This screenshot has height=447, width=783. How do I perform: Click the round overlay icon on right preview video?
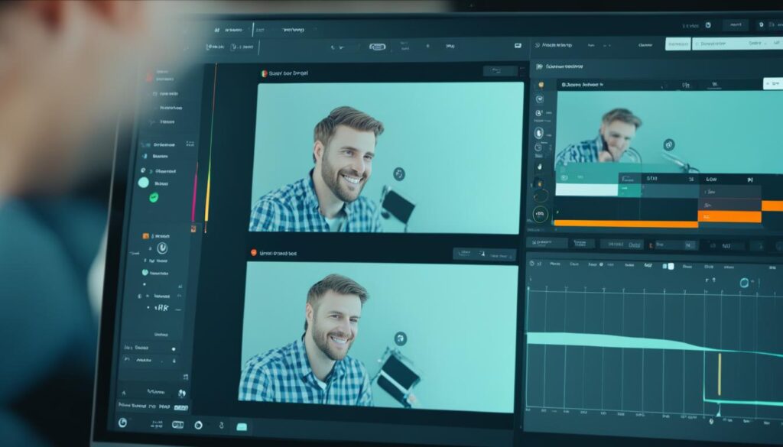pos(668,144)
